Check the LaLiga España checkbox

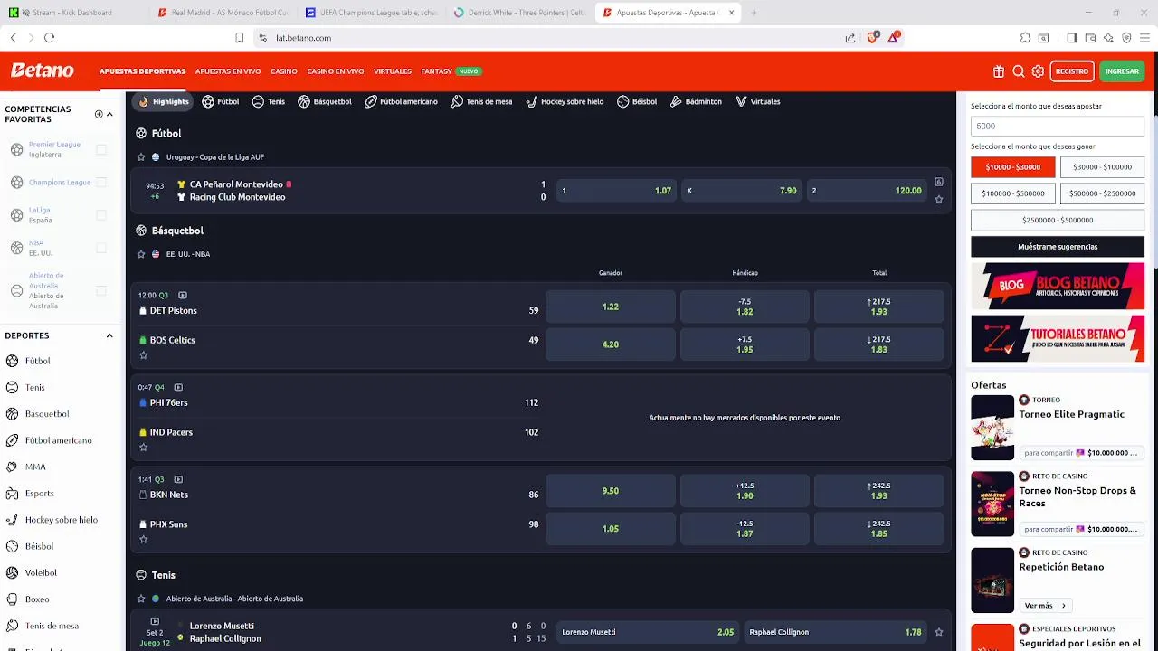click(101, 215)
